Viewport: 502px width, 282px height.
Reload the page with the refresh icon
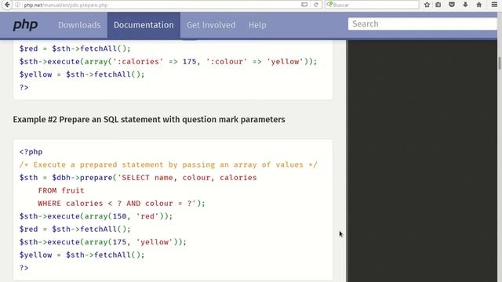tap(316, 5)
